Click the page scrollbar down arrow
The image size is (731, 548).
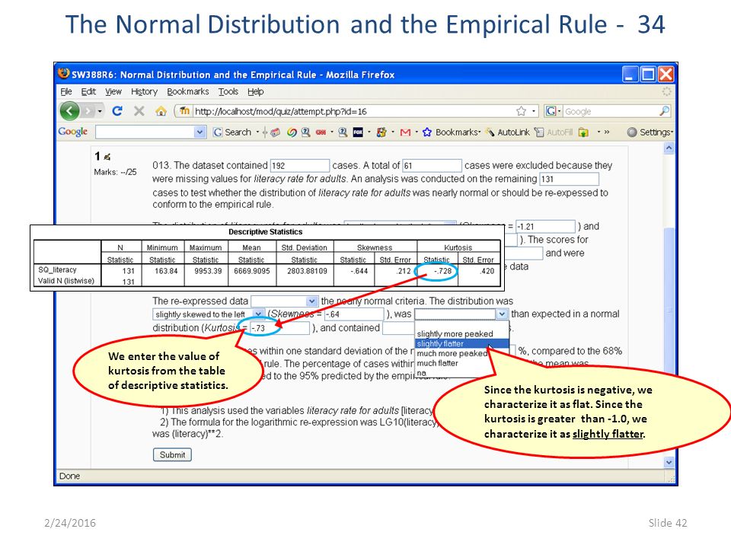669,462
